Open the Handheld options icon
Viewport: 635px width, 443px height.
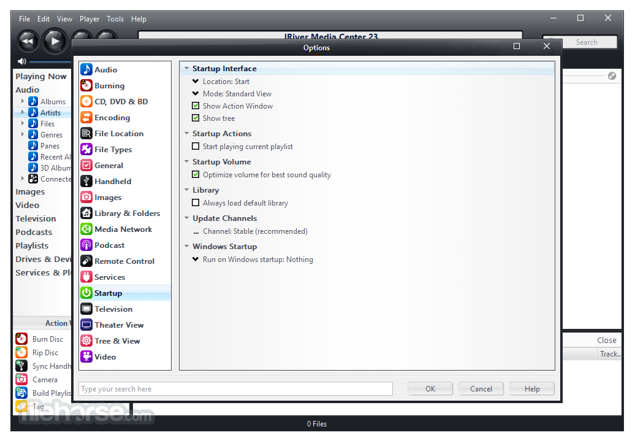tap(86, 181)
